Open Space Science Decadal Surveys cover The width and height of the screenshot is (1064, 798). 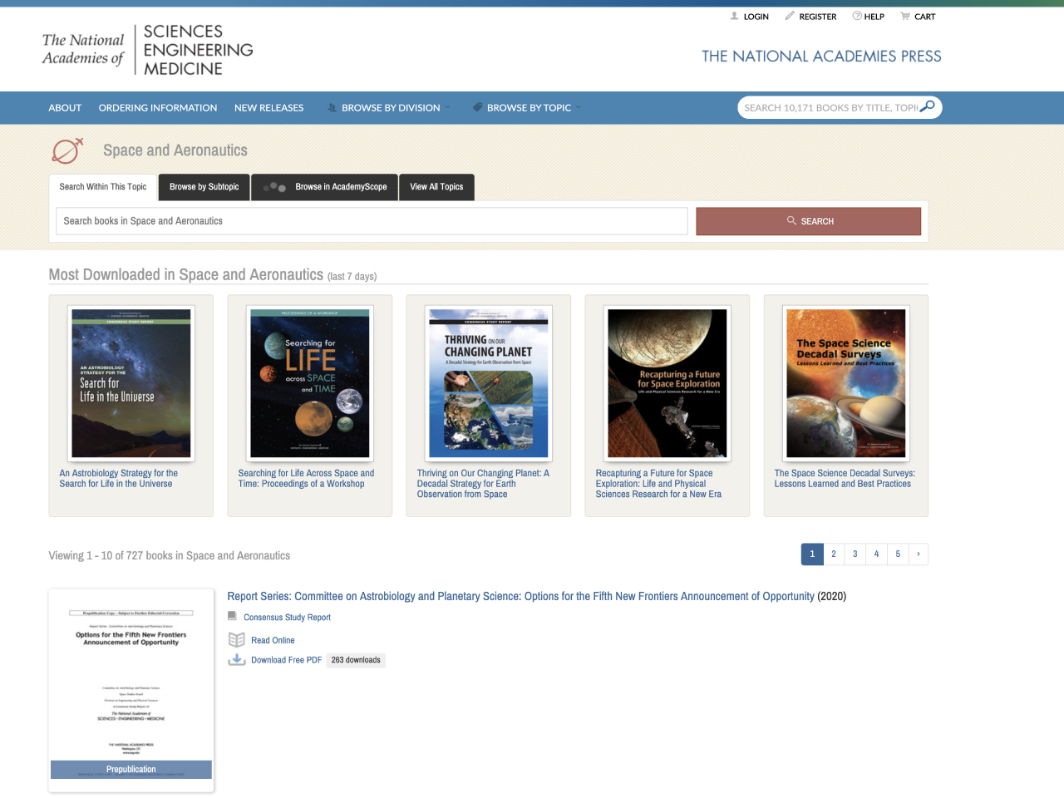pos(846,383)
